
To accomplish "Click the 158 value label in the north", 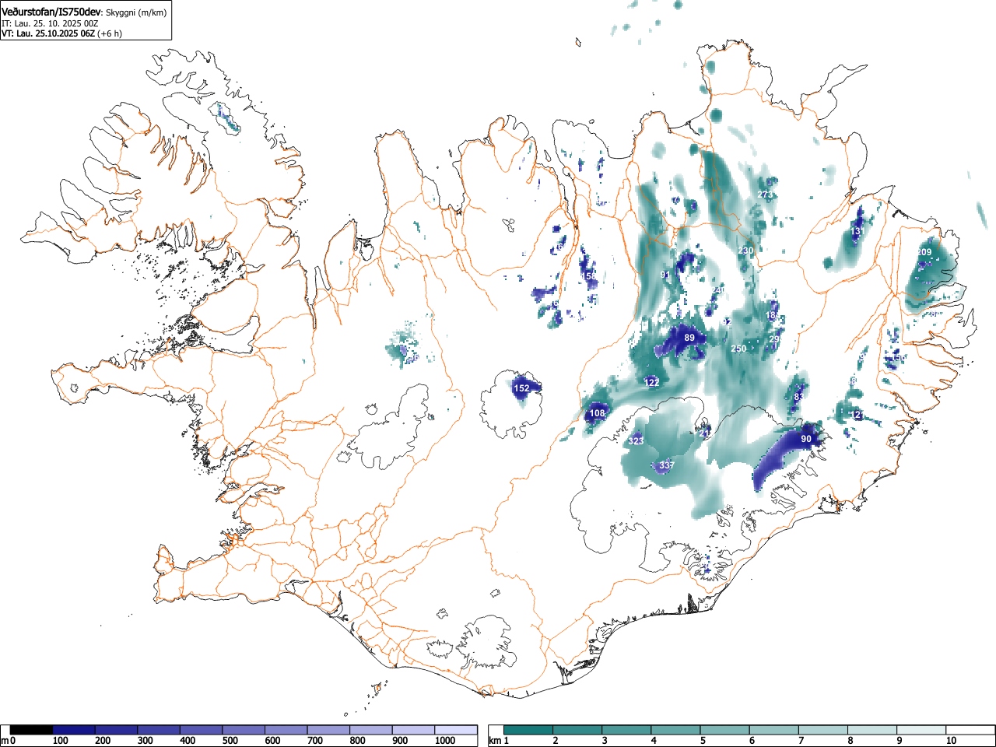I will [x=589, y=276].
